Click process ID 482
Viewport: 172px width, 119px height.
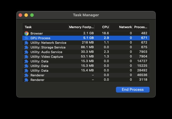pyautogui.click(x=144, y=33)
